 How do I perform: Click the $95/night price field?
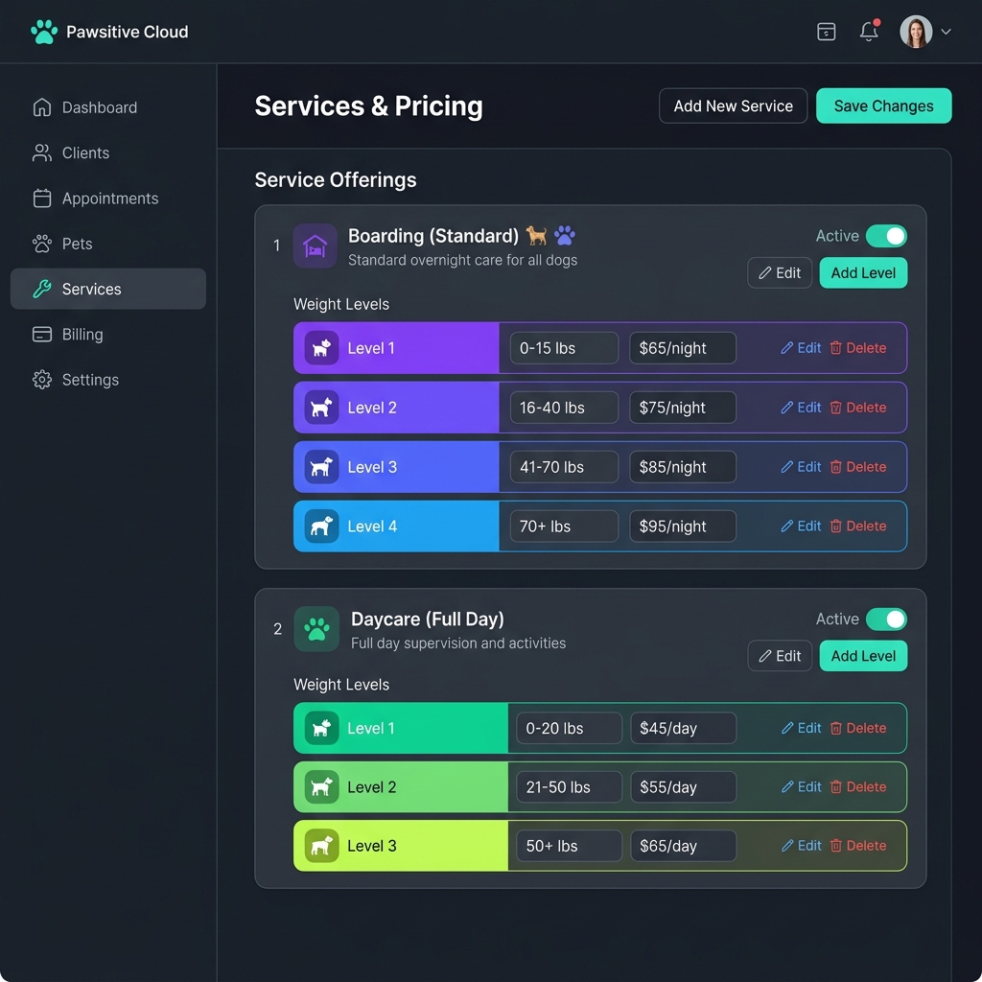click(x=682, y=526)
